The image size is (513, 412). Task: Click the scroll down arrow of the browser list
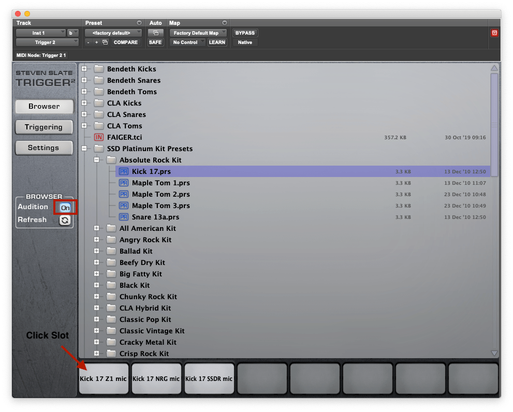[494, 353]
